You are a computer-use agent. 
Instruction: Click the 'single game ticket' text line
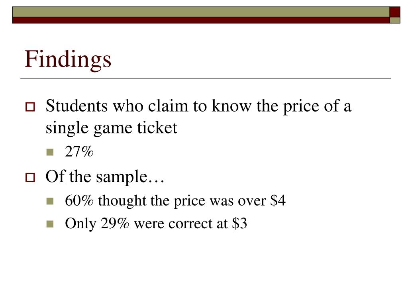(112, 128)
